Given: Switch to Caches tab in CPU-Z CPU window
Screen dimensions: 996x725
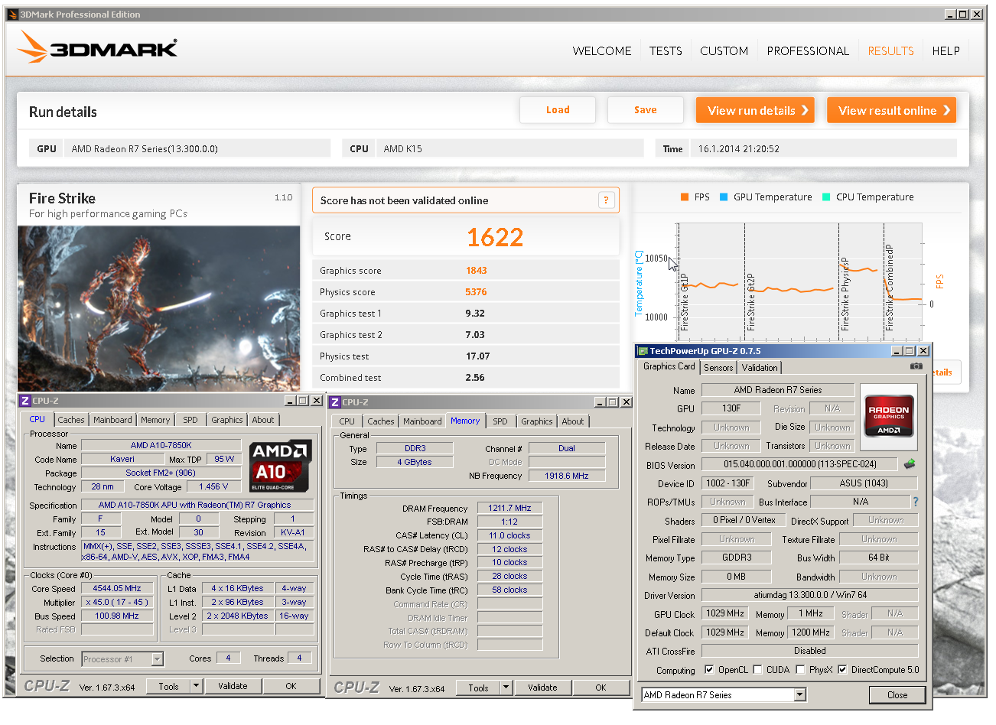Looking at the screenshot, I should tap(71, 420).
